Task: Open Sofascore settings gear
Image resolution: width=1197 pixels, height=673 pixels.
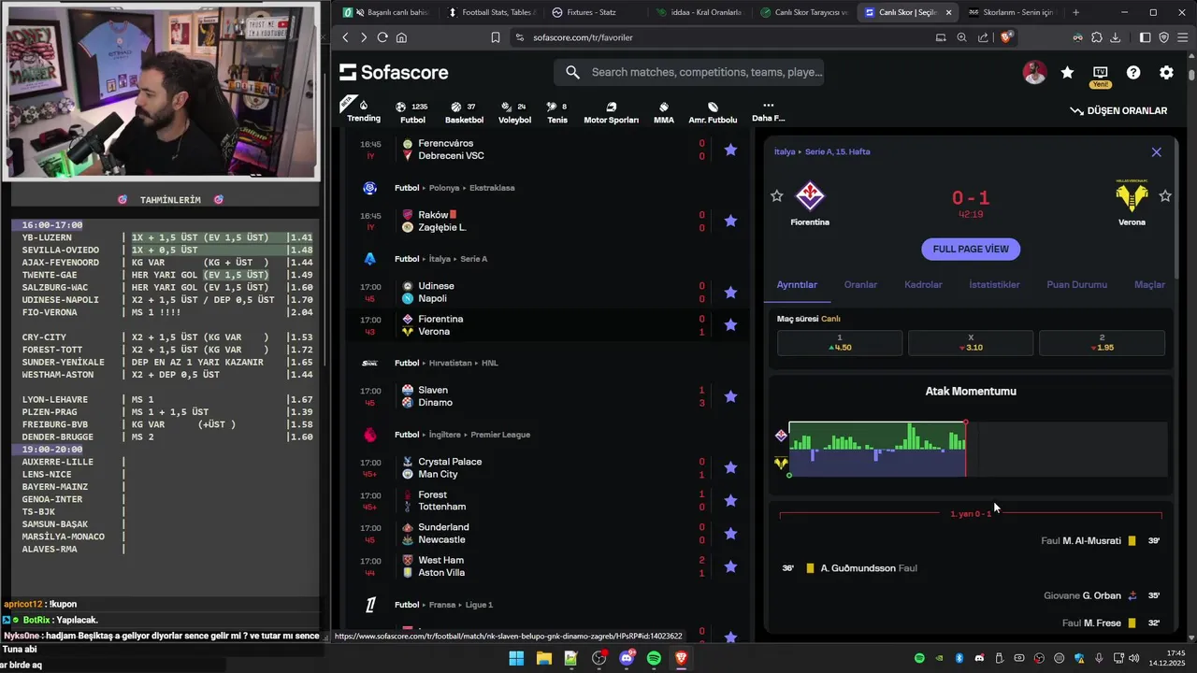Action: [x=1166, y=73]
